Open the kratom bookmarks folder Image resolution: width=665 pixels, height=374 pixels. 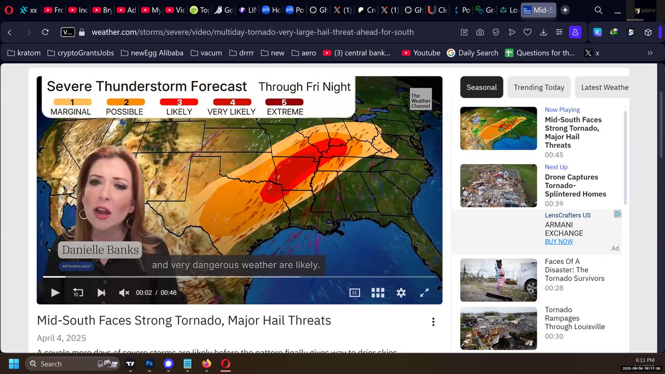pyautogui.click(x=24, y=53)
